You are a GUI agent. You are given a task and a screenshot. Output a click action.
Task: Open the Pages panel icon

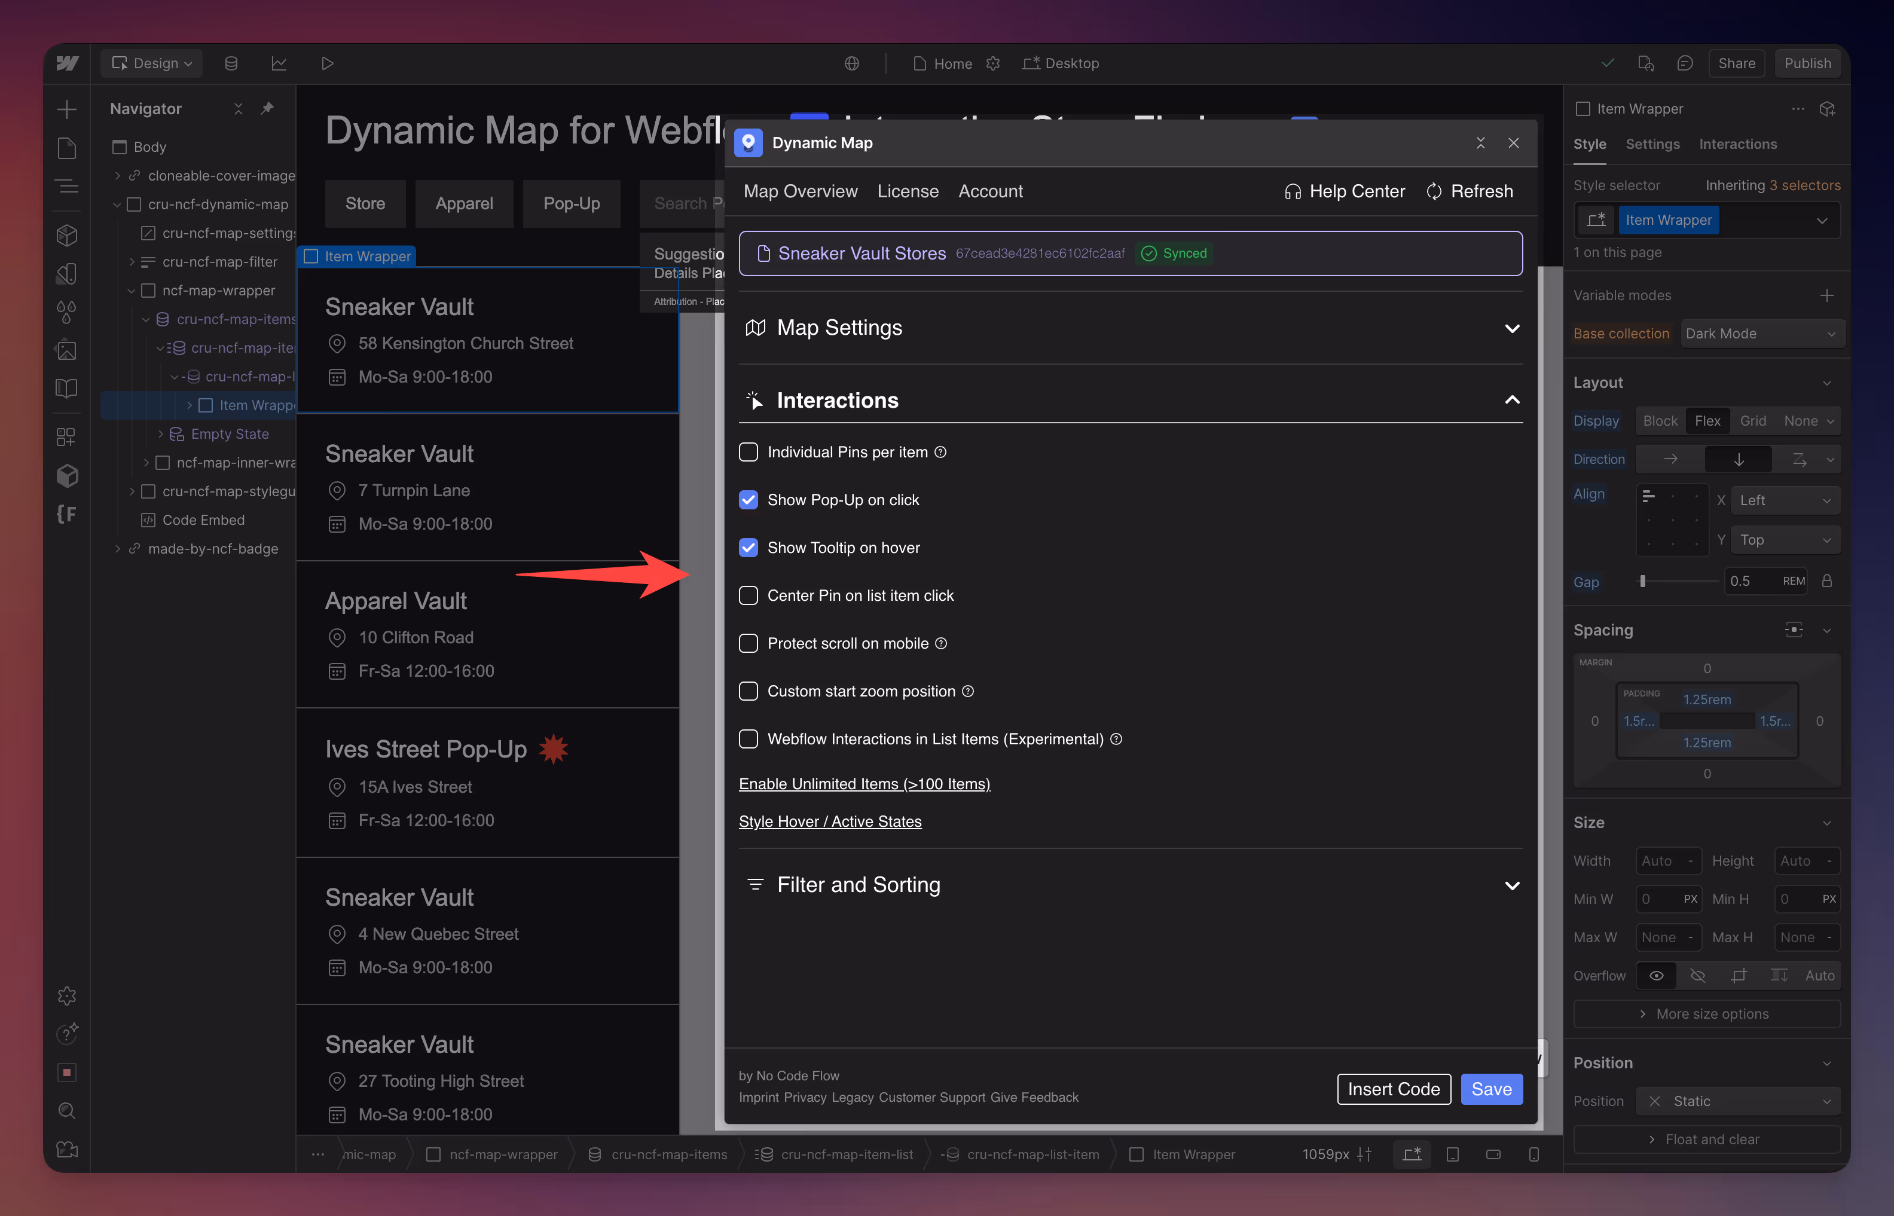pos(67,148)
